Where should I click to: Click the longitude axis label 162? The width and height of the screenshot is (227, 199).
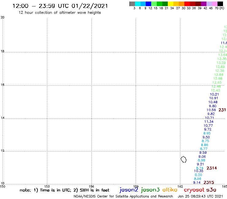180,186
